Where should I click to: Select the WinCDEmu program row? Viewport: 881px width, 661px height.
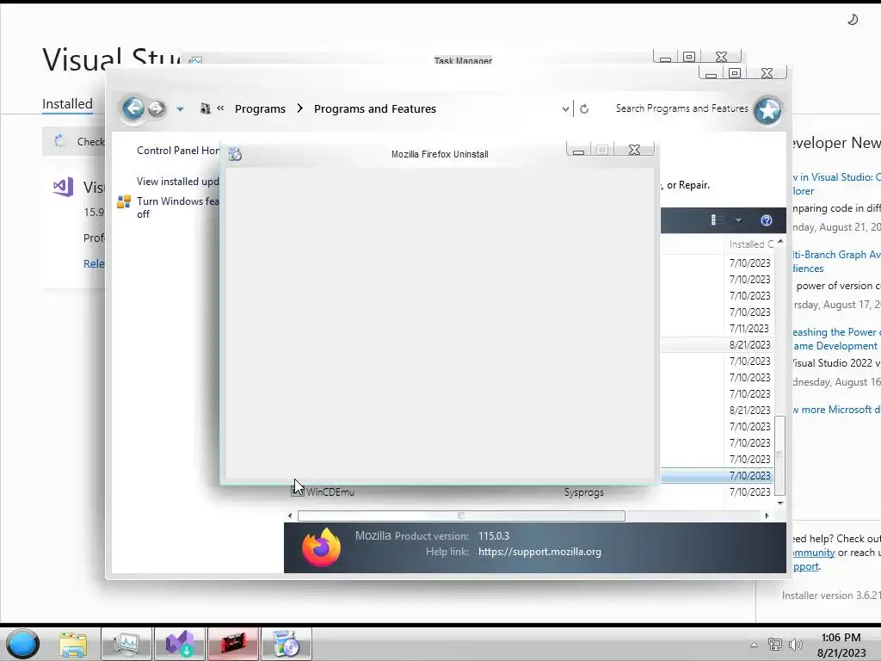point(530,491)
